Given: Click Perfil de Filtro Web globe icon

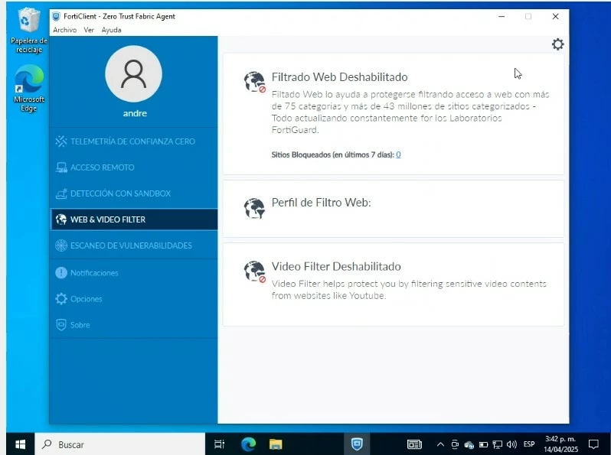Looking at the screenshot, I should pyautogui.click(x=254, y=208).
